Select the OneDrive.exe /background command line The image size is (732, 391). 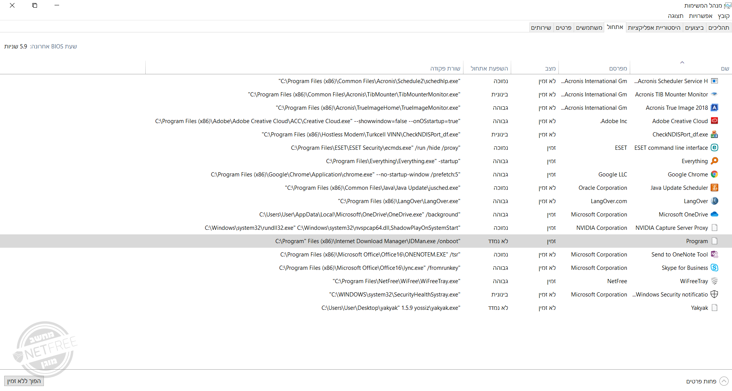click(360, 215)
